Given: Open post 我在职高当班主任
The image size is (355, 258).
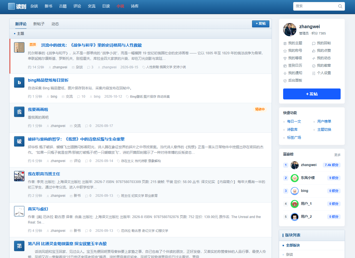Looking at the screenshot, I should [44, 174].
